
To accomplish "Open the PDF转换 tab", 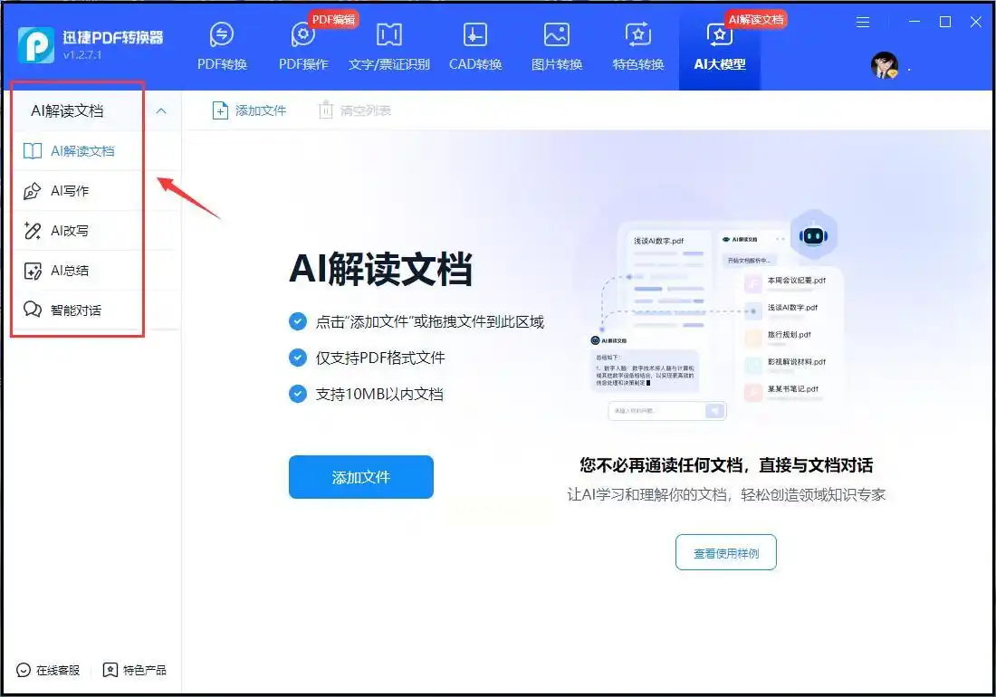I will point(222,47).
